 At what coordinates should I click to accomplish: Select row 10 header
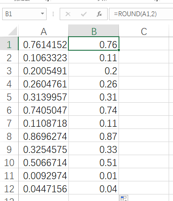click(9, 162)
